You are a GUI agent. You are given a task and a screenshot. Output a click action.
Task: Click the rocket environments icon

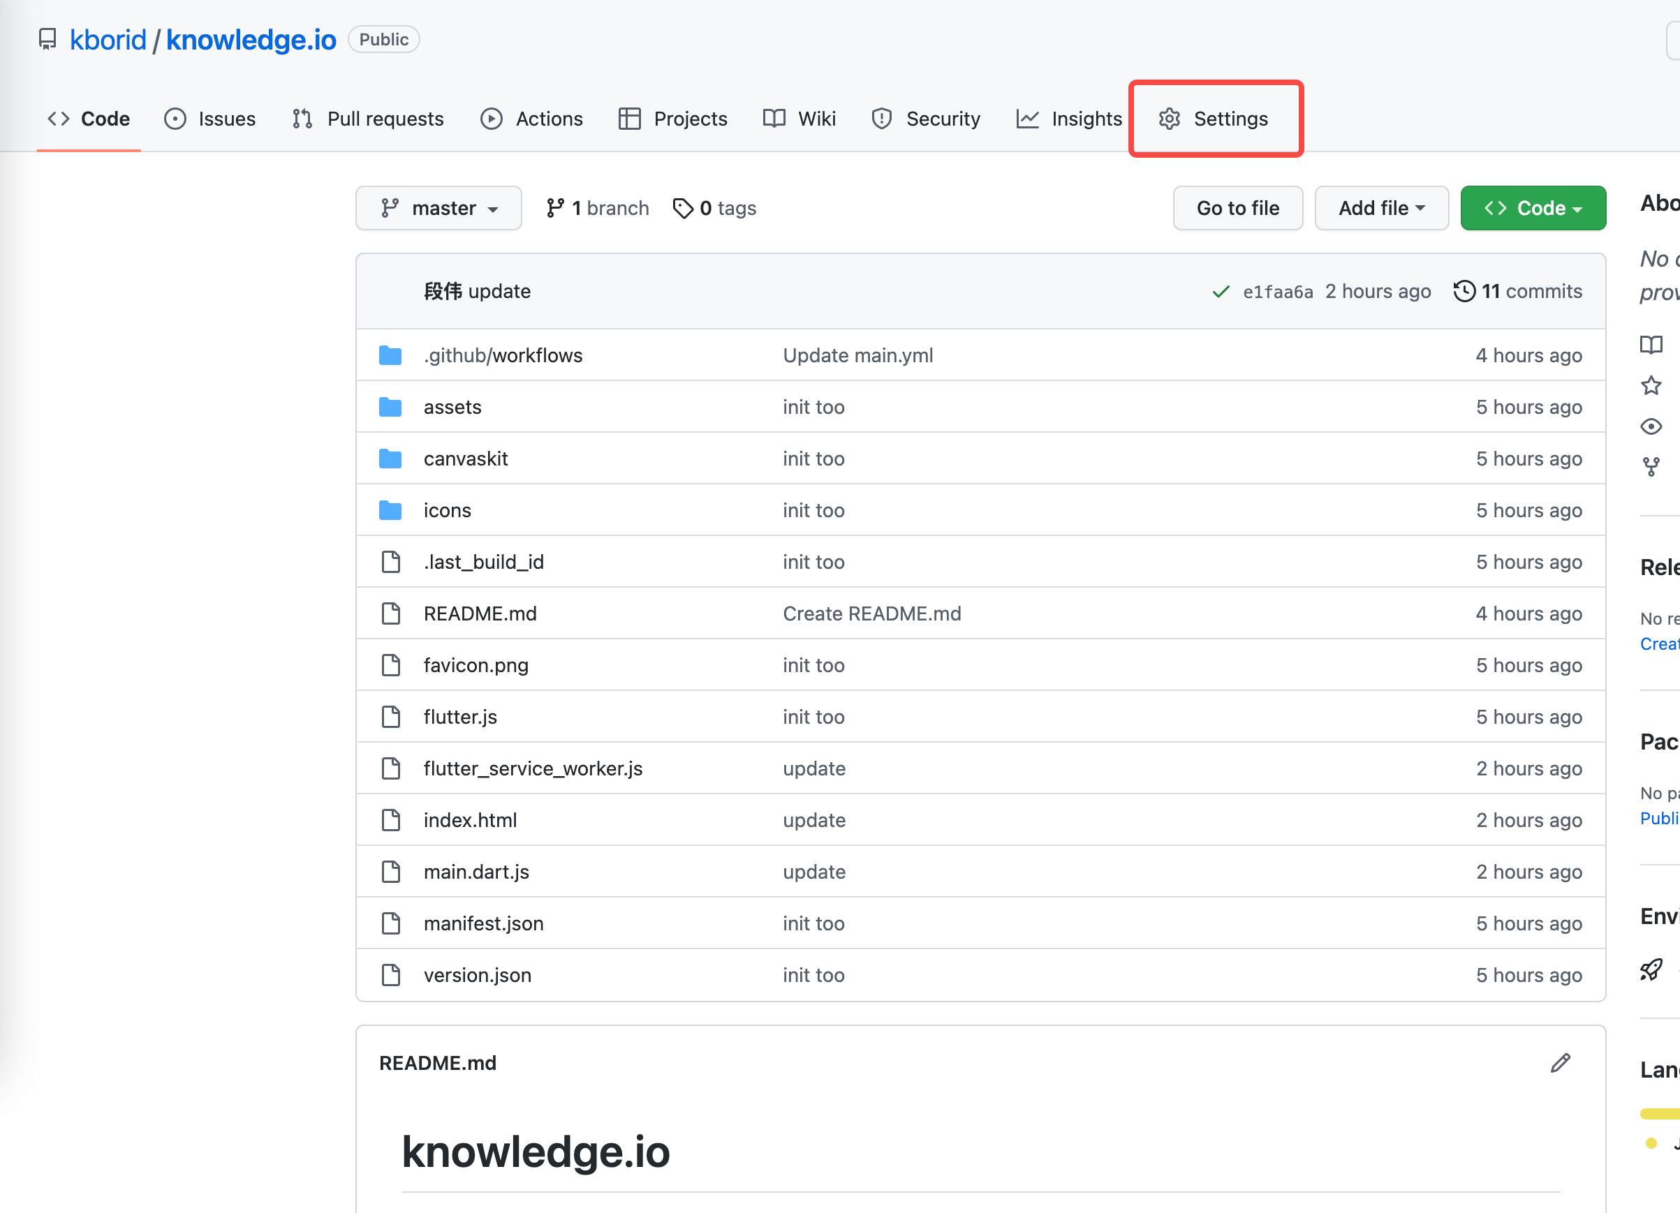[x=1651, y=969]
